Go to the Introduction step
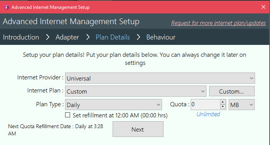 pos(21,37)
